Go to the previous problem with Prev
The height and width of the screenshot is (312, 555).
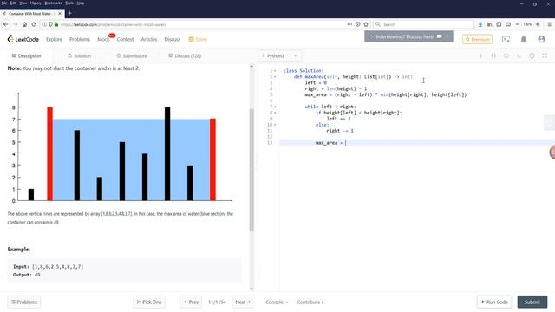point(191,302)
